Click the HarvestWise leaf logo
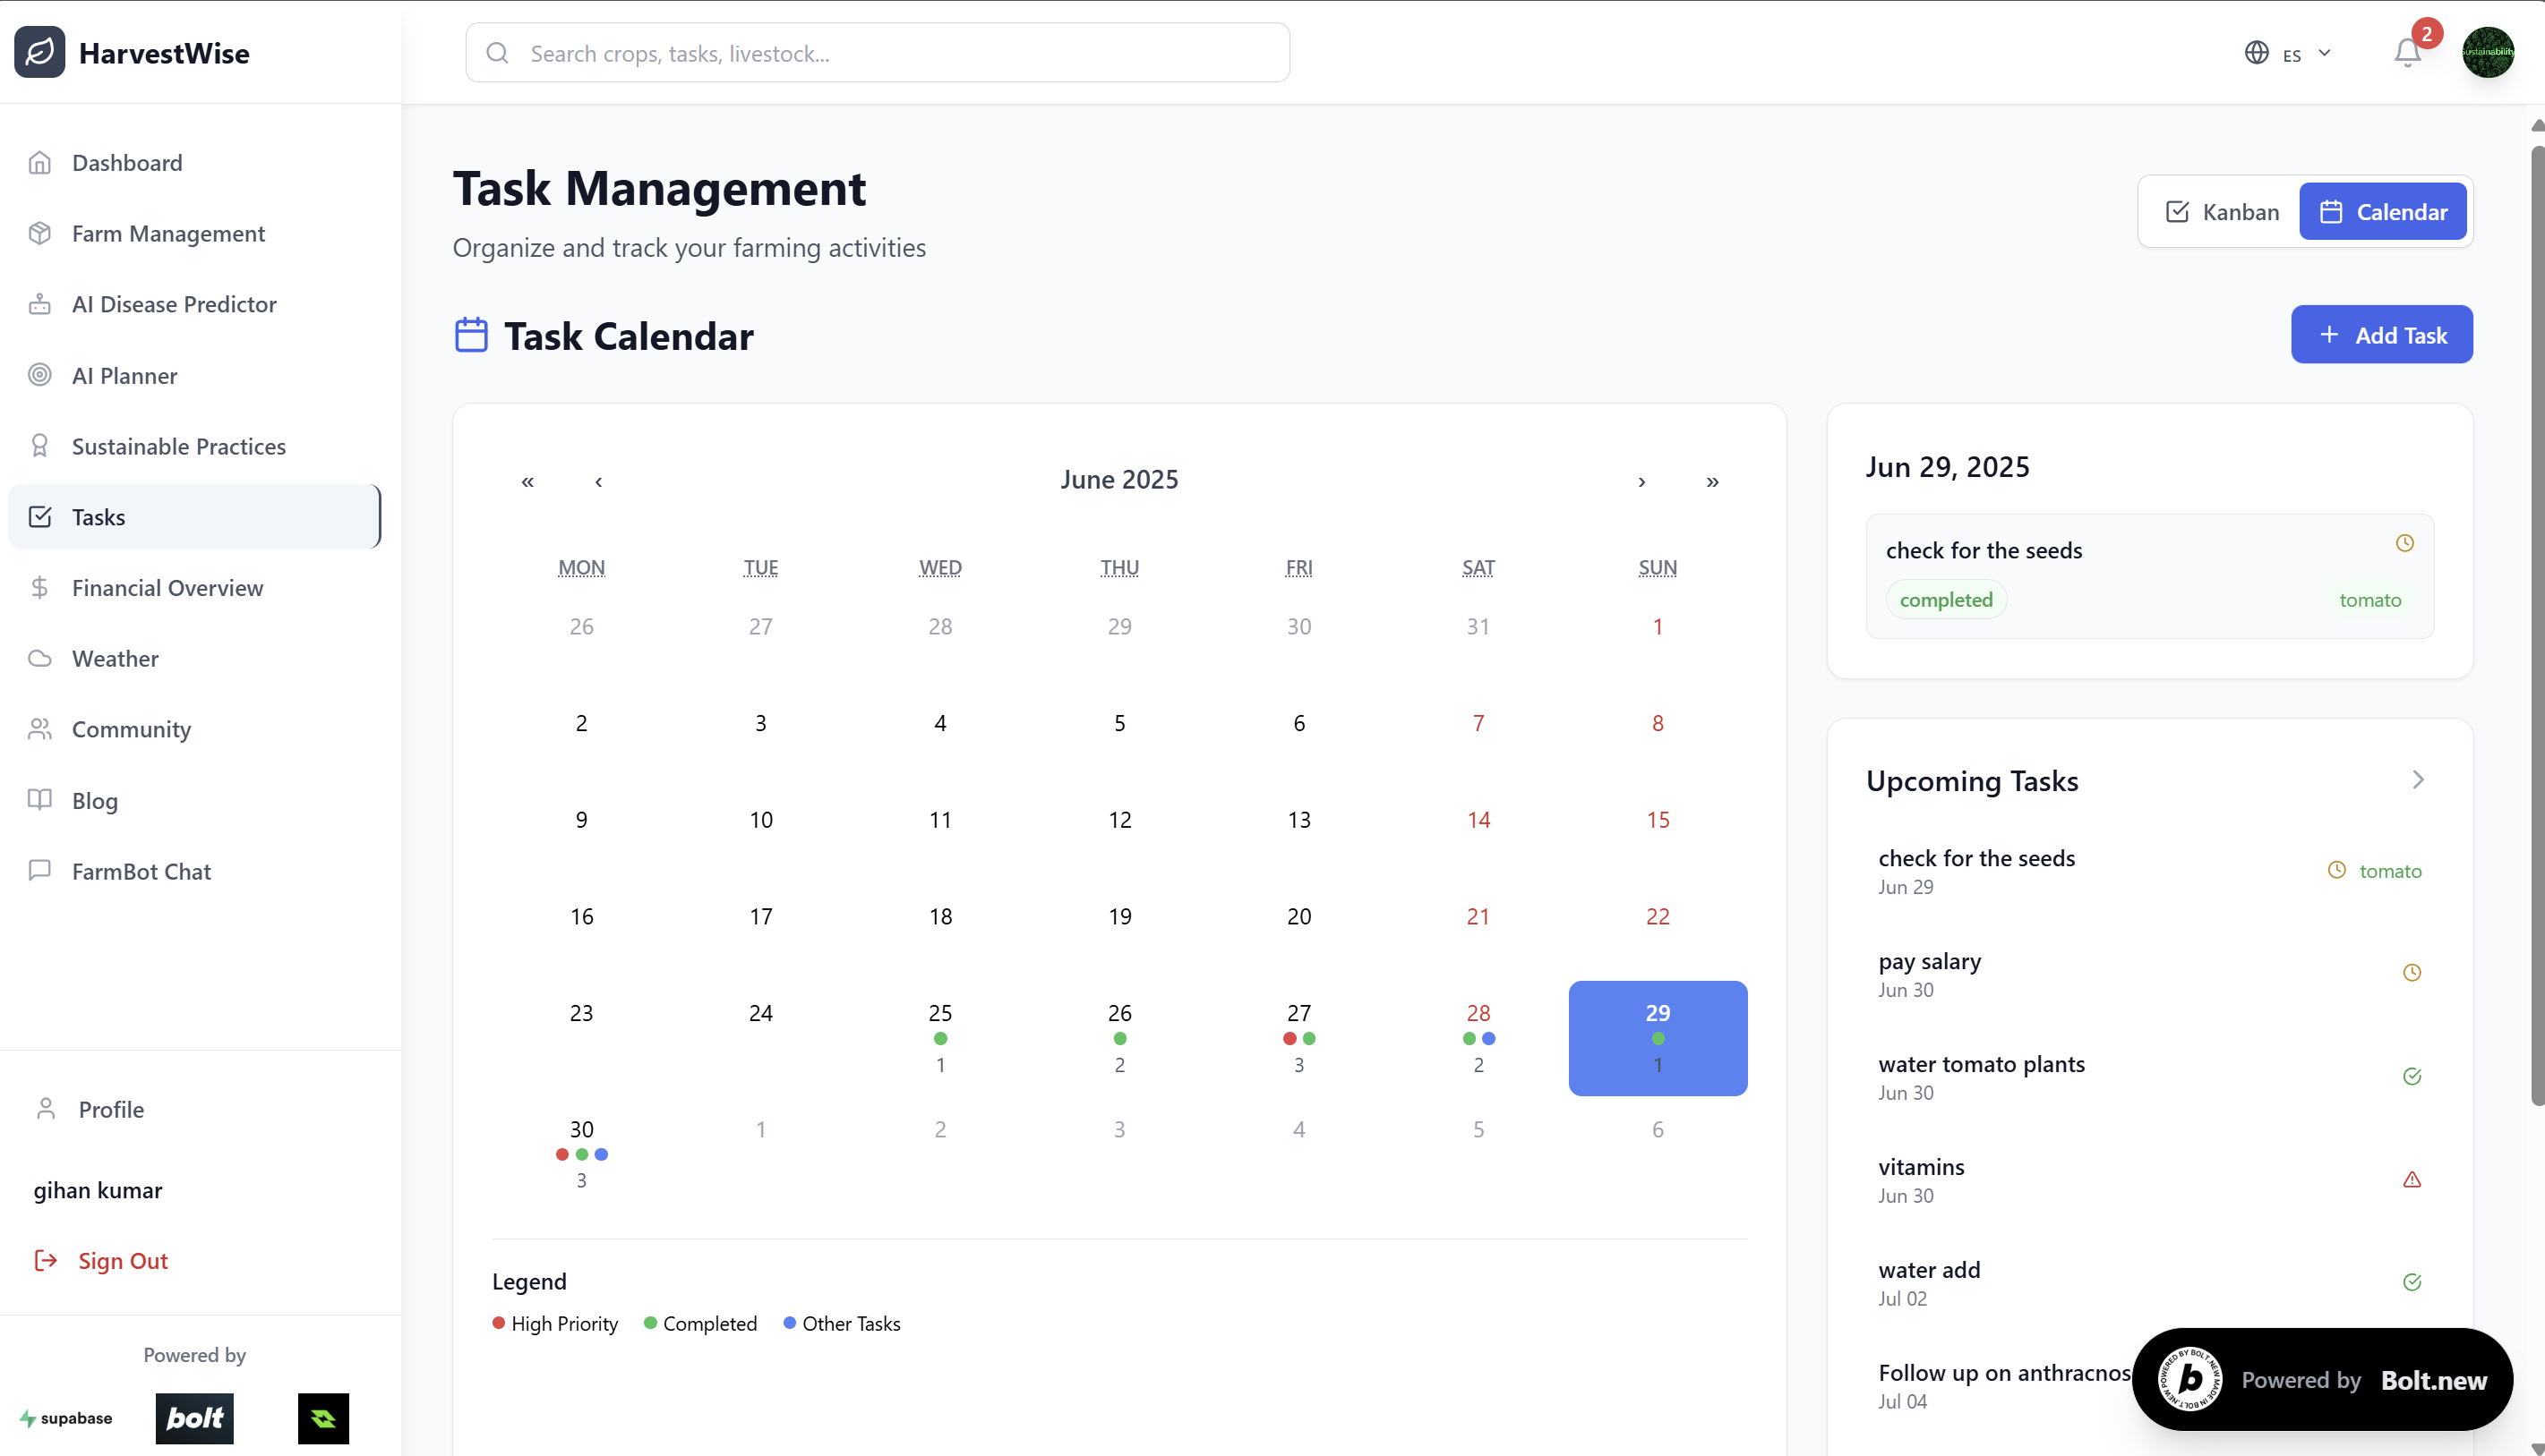This screenshot has height=1456, width=2545. tap(40, 52)
